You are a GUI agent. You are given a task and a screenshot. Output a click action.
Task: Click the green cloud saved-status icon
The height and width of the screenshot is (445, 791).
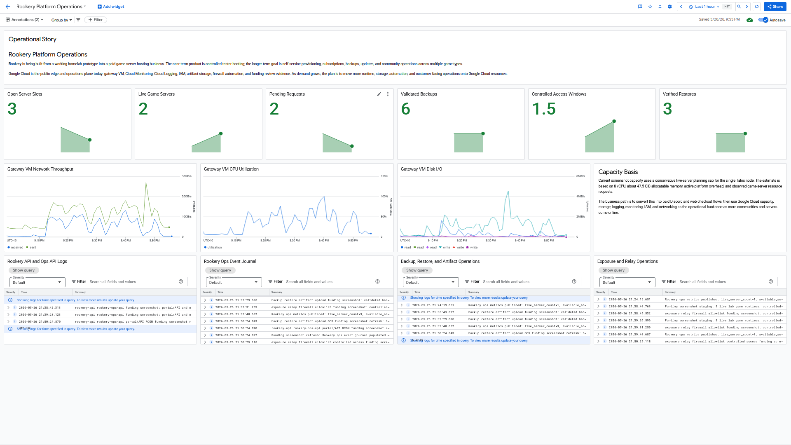[750, 20]
